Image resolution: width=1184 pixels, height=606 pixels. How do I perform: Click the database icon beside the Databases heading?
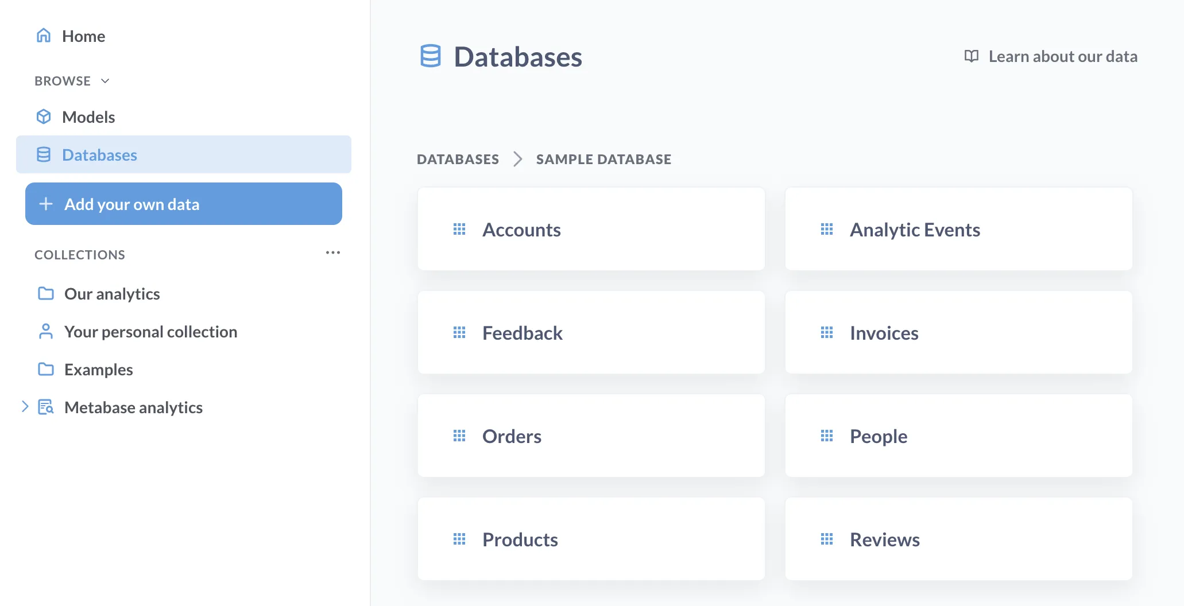[x=430, y=56]
